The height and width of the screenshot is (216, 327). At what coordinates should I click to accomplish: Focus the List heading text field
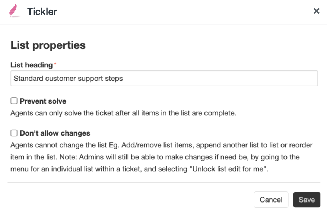pos(164,79)
